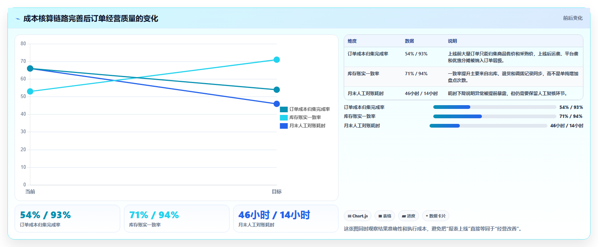The height and width of the screenshot is (247, 598).
Task: Click table cell 库存账实一致率
Action: [363, 74]
